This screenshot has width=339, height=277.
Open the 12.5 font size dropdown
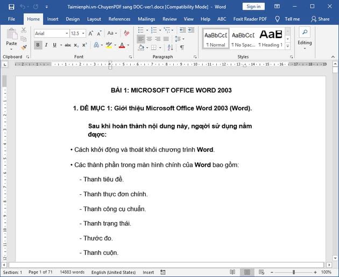pyautogui.click(x=83, y=33)
